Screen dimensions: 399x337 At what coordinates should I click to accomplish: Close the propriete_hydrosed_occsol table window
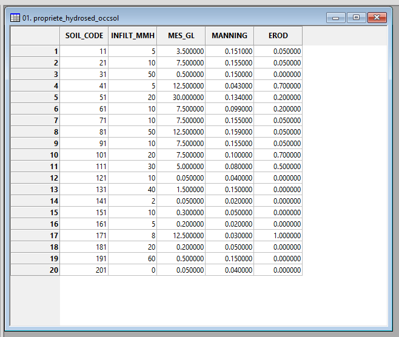click(377, 18)
